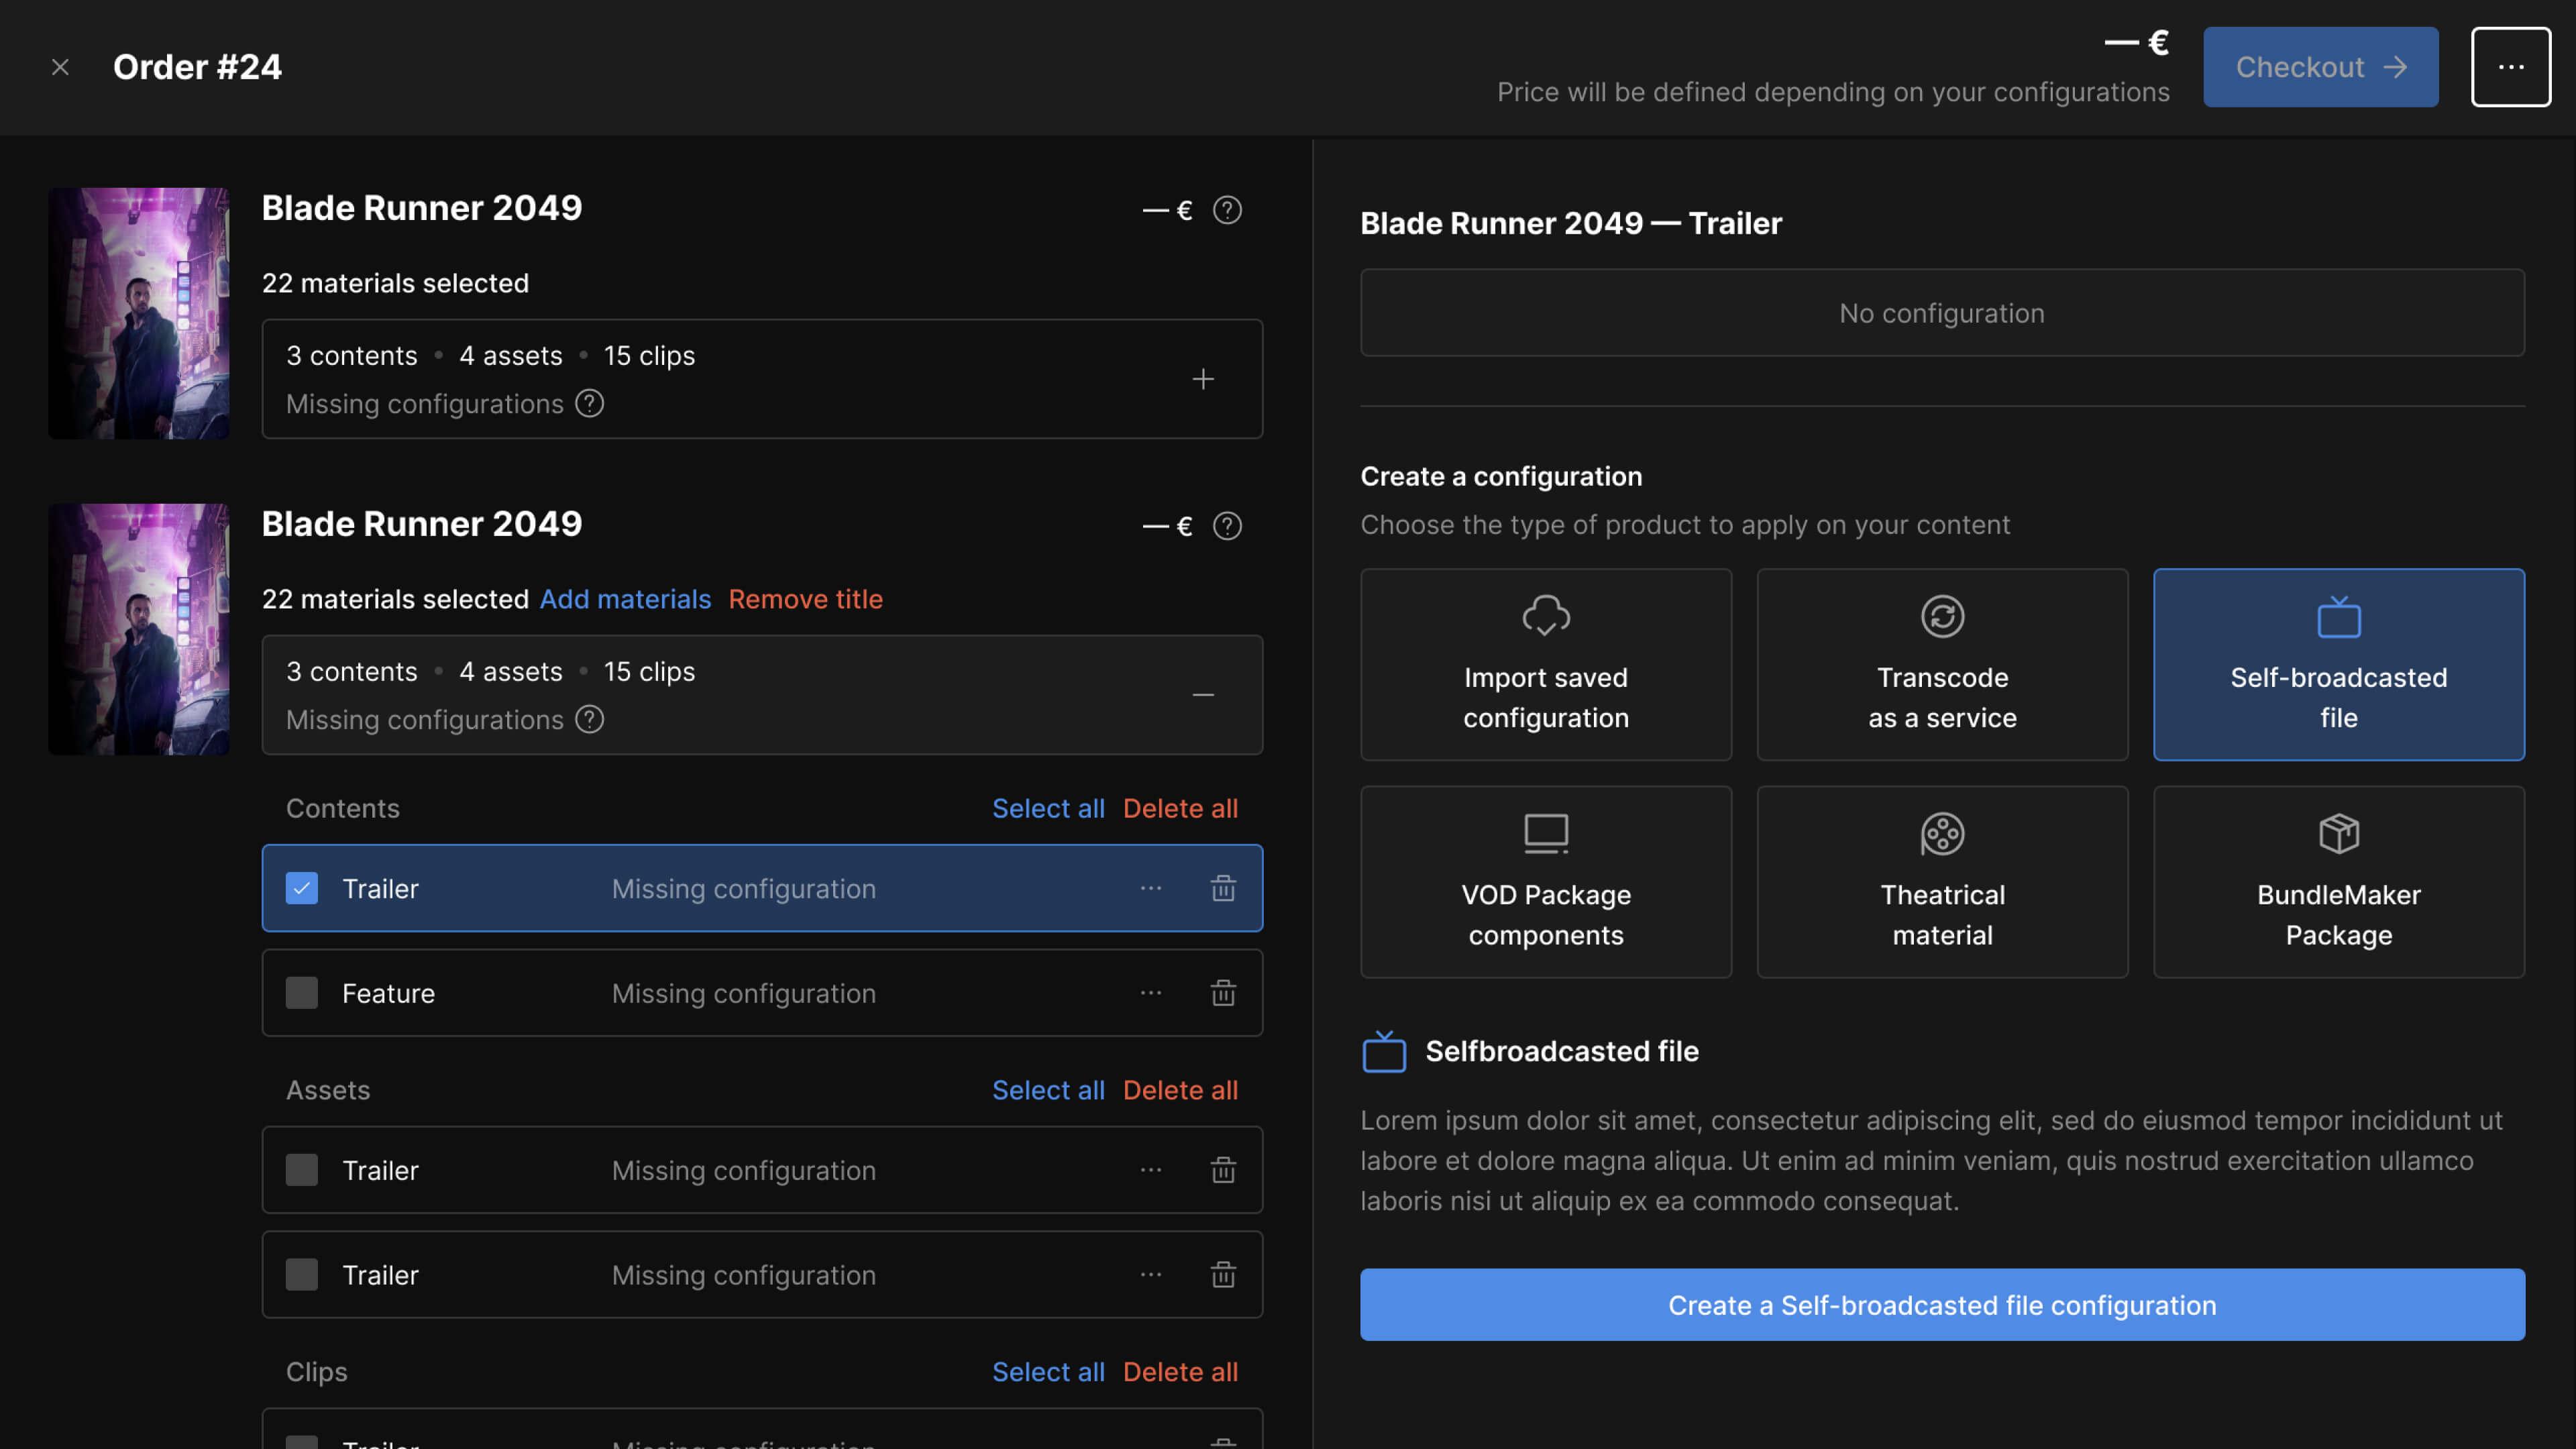This screenshot has height=1449, width=2576.
Task: Click the Order #24 heading
Action: point(197,67)
